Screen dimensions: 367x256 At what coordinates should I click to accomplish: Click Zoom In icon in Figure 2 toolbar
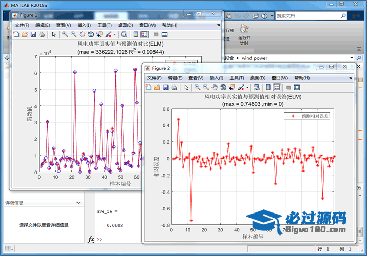(x=197, y=88)
